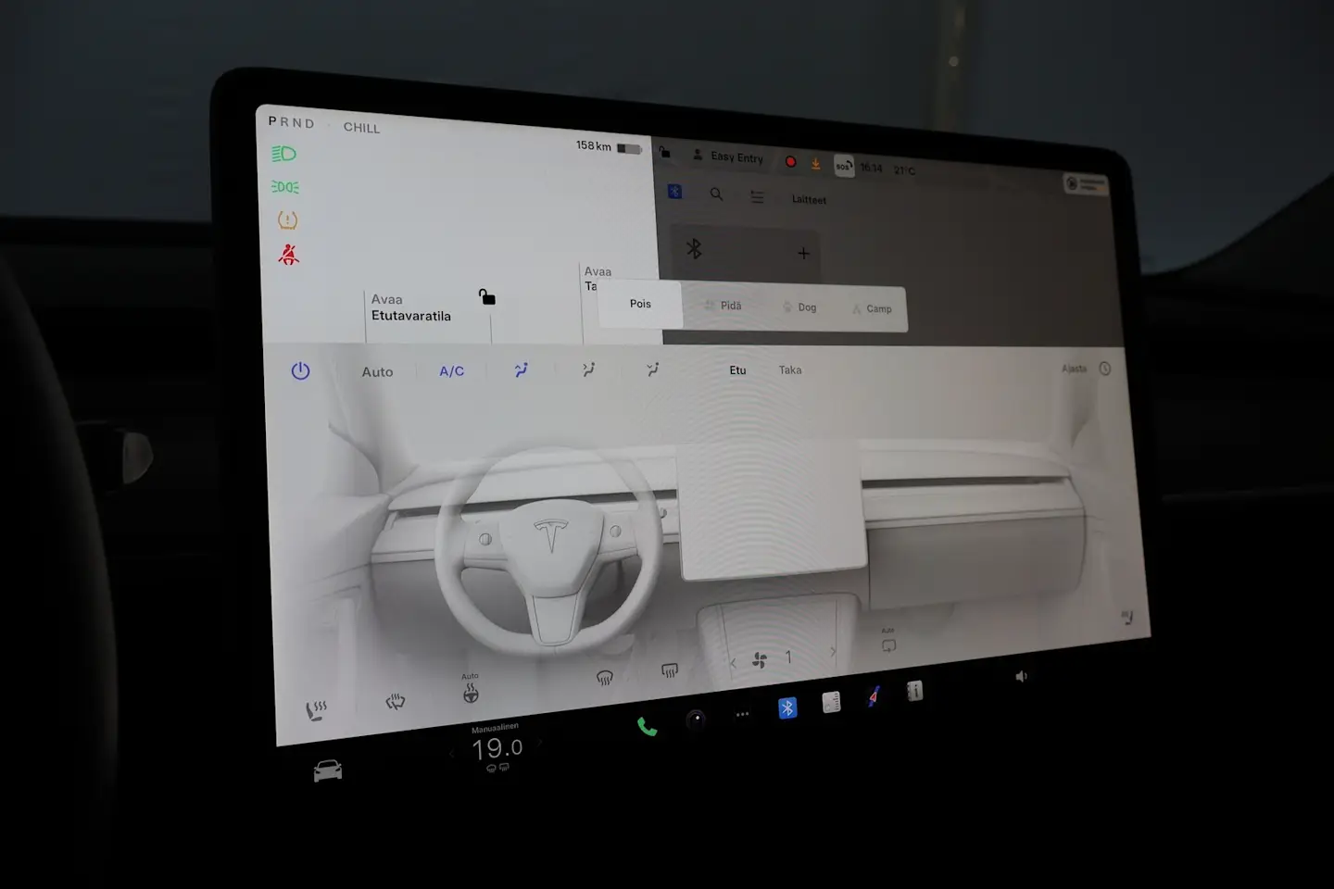Toggle the front windshield defrost icon
The image size is (1334, 889).
(x=605, y=678)
